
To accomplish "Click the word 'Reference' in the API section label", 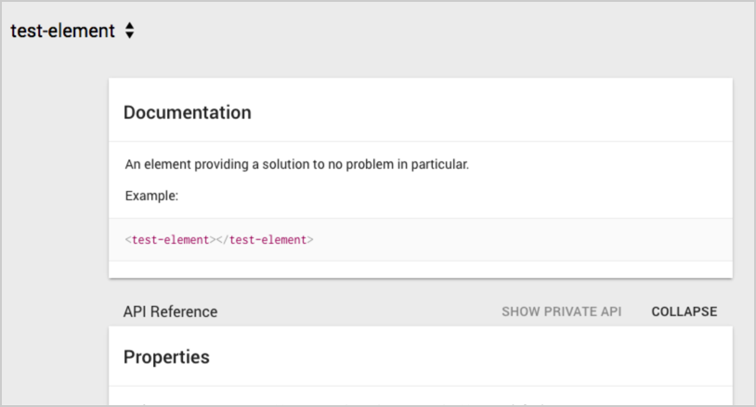I will click(184, 312).
